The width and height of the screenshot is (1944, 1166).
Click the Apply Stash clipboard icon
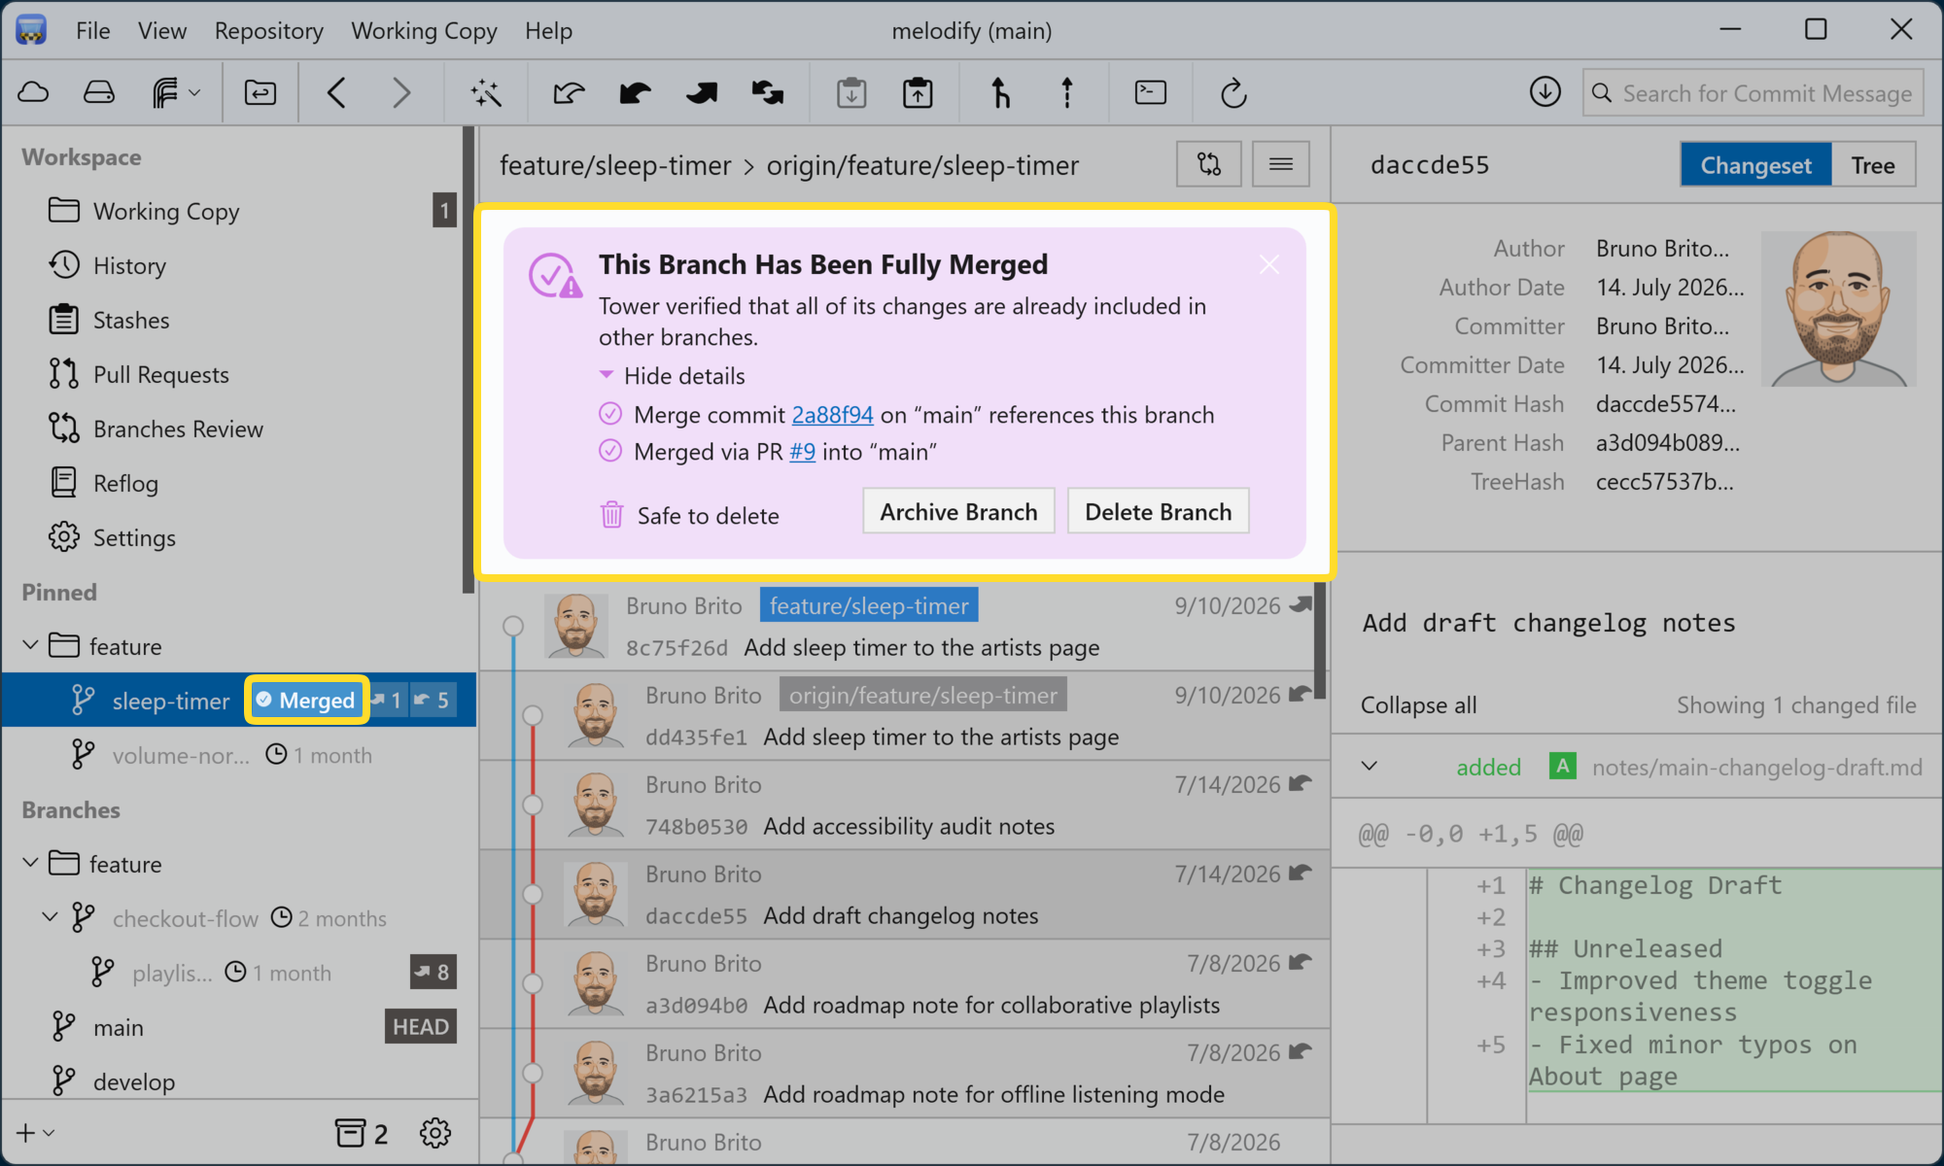[x=918, y=93]
